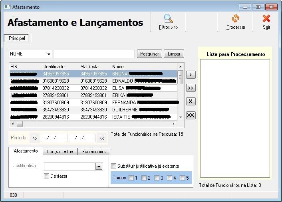The image size is (282, 202).
Task: Enable the Desfazer checkbox
Action: click(47, 176)
